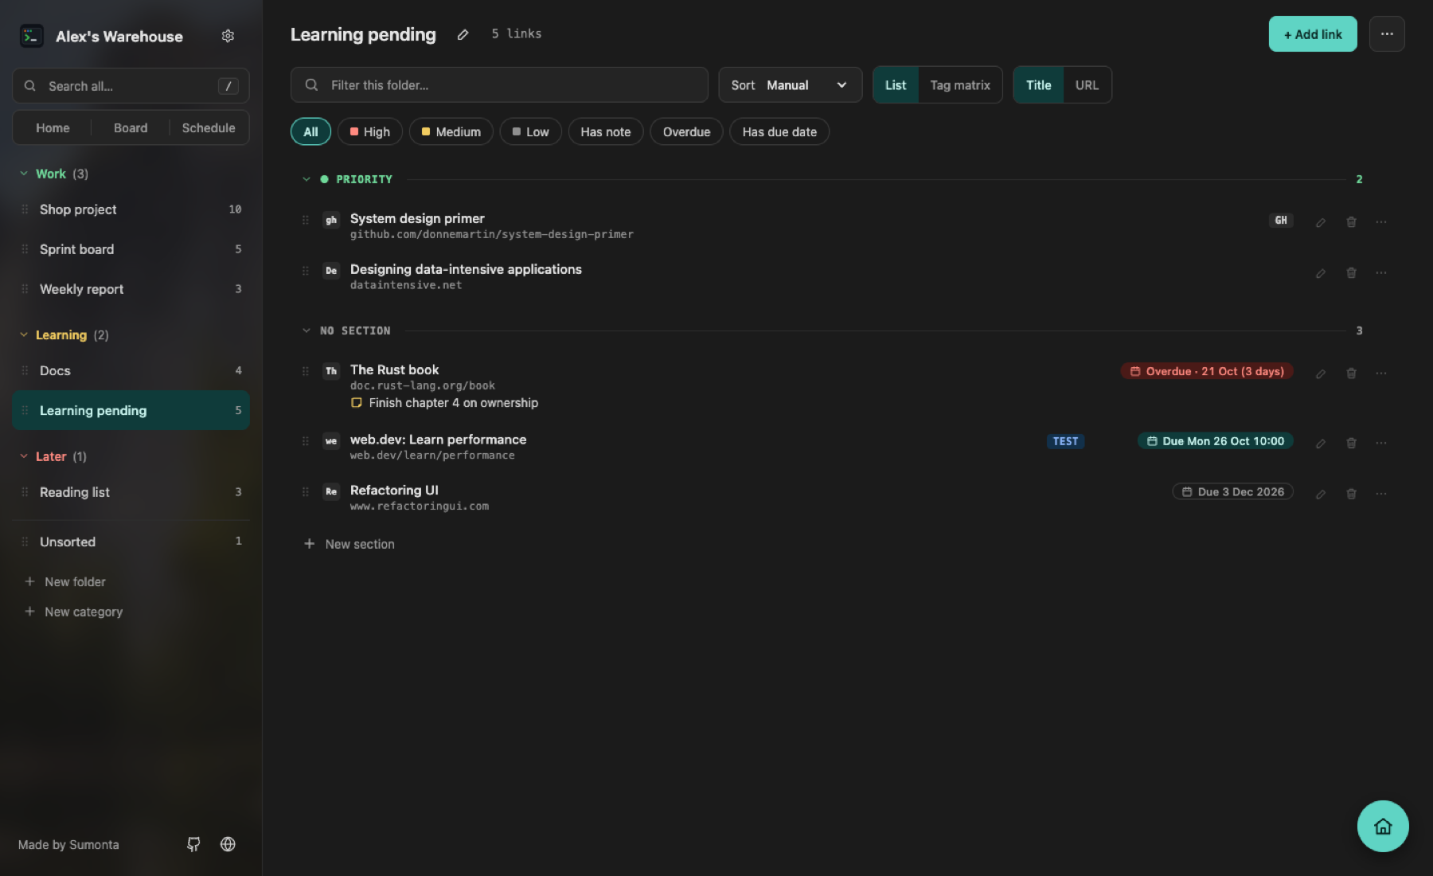This screenshot has width=1433, height=876.
Task: Switch to List view
Action: [896, 85]
